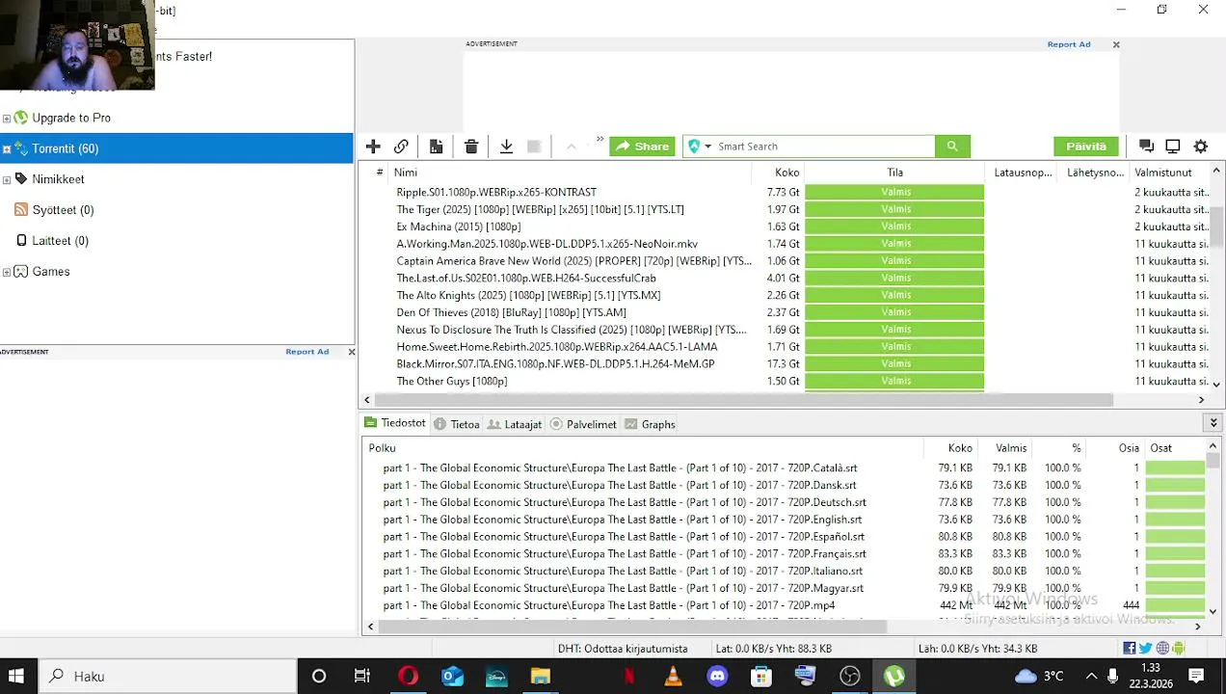Image resolution: width=1226 pixels, height=694 pixels.
Task: Open Discord from the taskbar
Action: point(717,676)
